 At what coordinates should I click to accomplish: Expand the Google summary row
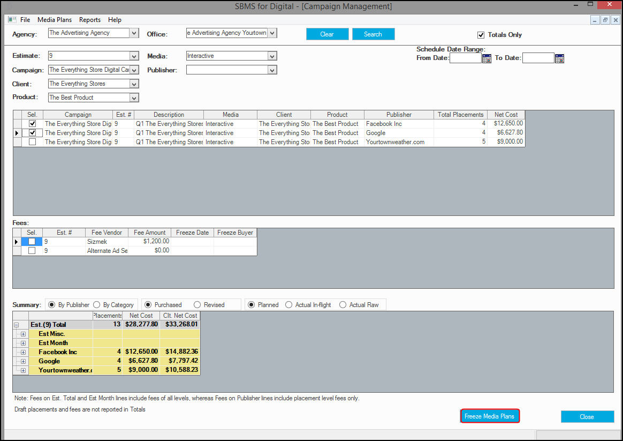pyautogui.click(x=23, y=362)
